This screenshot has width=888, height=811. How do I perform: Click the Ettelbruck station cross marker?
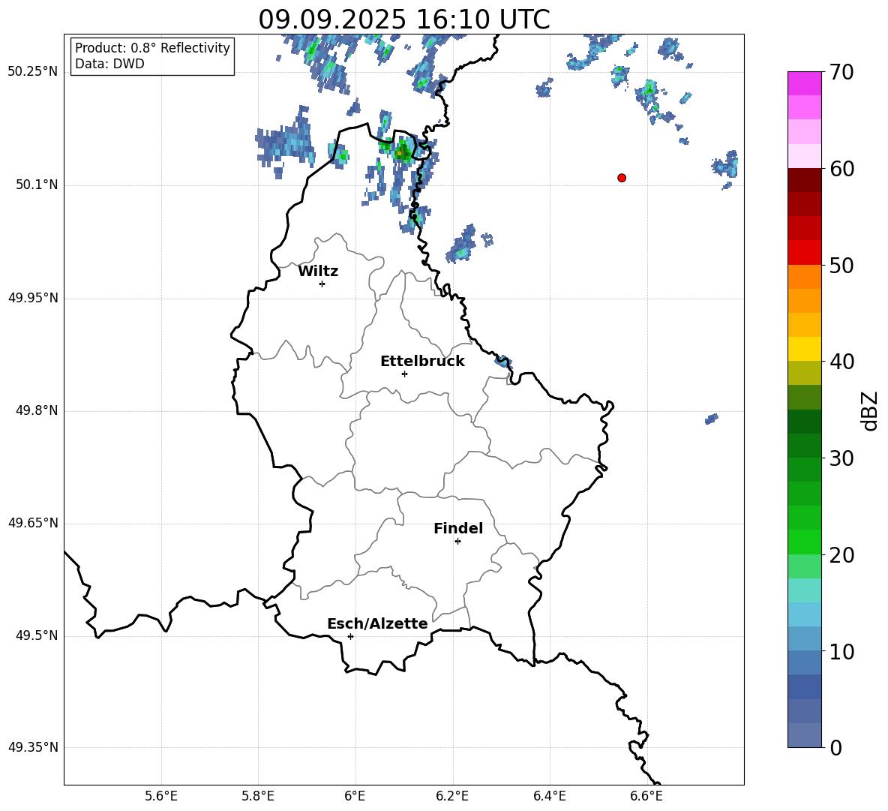(404, 374)
